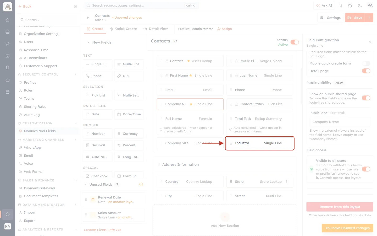Screen dimensions: 377x236
Task: Collapse the Unused Fields section
Action: tap(86, 184)
